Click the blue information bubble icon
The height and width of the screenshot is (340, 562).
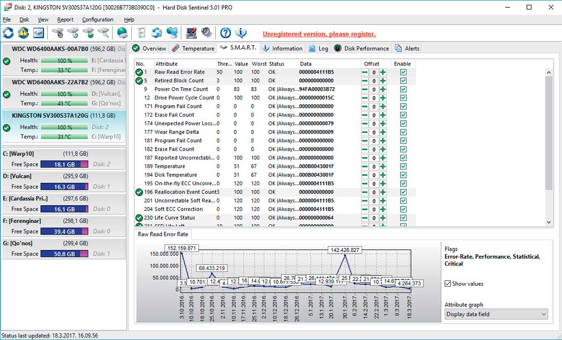[241, 34]
